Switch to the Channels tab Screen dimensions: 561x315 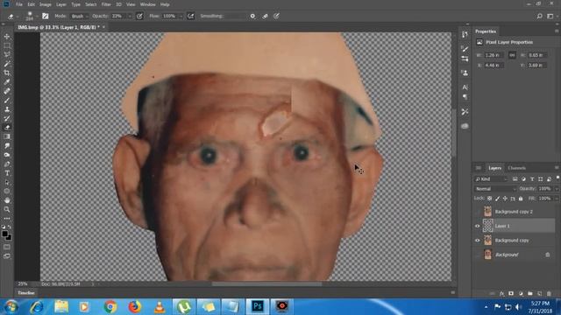(x=516, y=168)
